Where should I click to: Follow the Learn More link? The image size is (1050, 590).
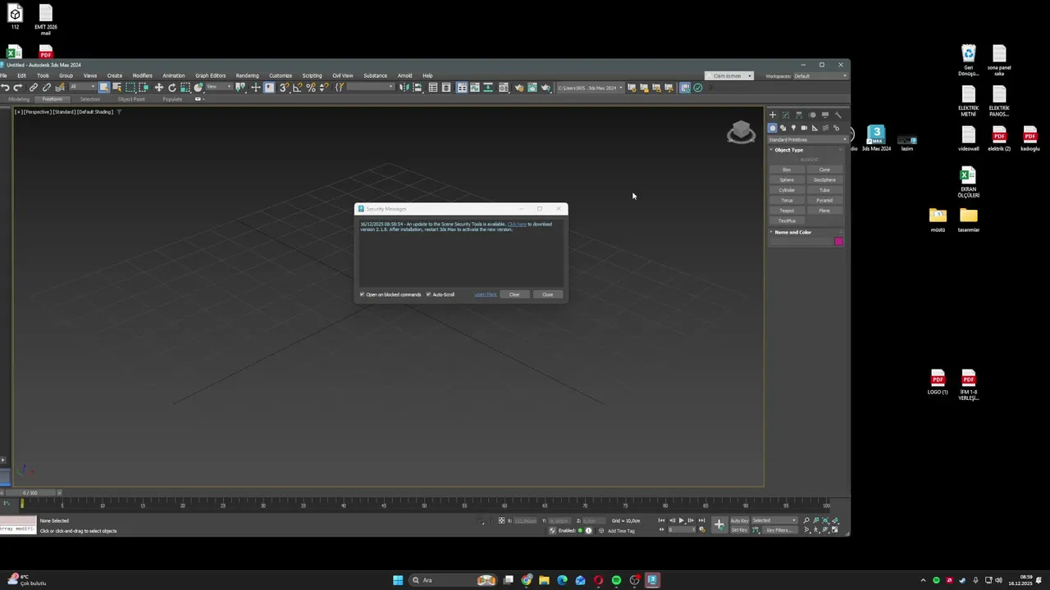coord(486,294)
